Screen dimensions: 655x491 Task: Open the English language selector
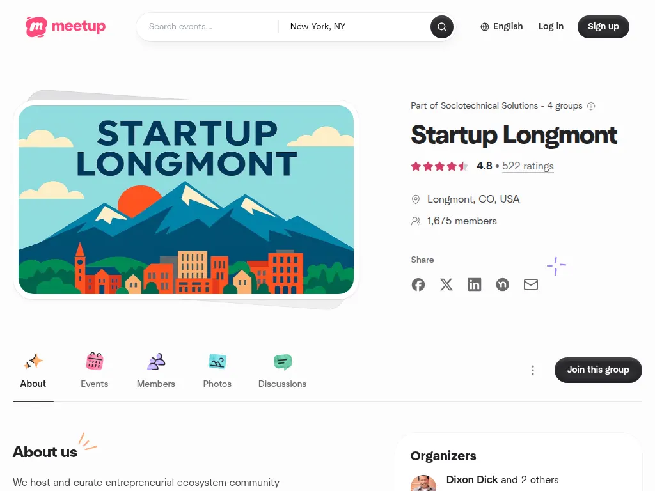pyautogui.click(x=501, y=27)
